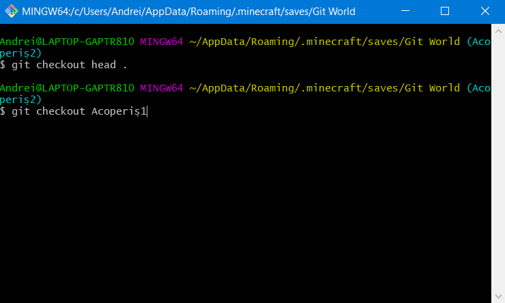
Task: Click the '$' prompt before 'git checkout Acoperiș1'
Action: pos(3,111)
